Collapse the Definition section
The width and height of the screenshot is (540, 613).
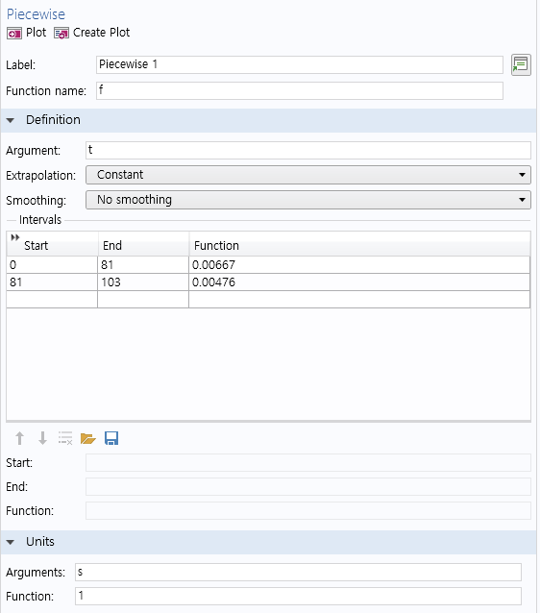point(11,120)
